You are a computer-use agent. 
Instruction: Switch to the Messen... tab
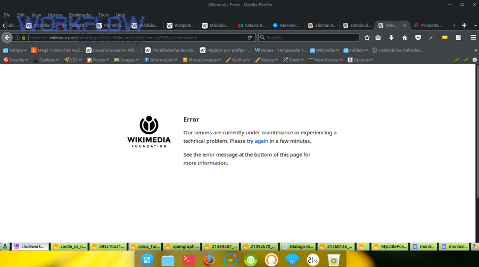(286, 25)
